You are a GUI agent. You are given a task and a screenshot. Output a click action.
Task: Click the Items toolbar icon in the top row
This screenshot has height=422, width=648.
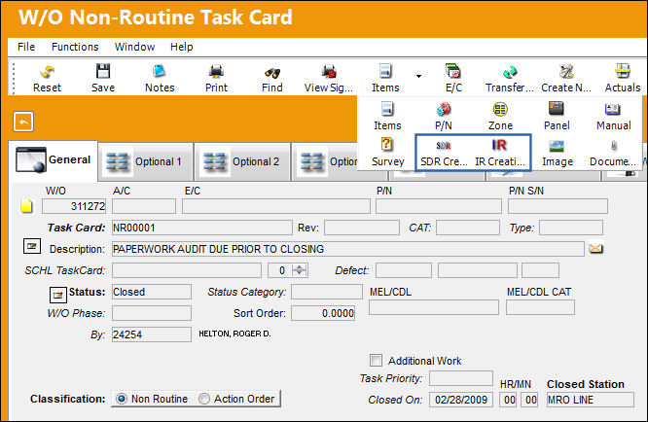[385, 71]
